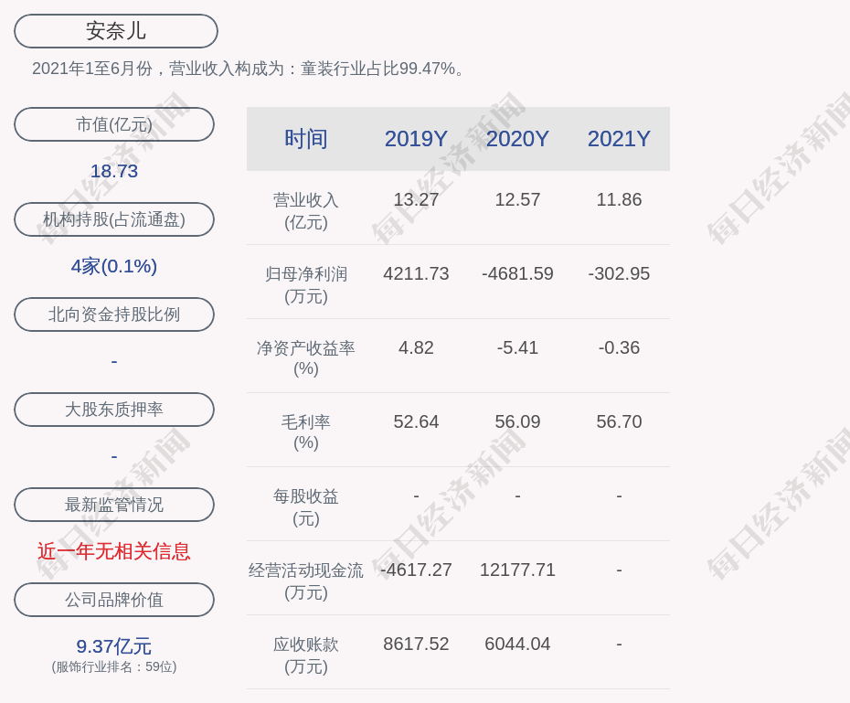850x703 pixels.
Task: Select the dash under 北向资金持股比例
Action: tap(114, 361)
